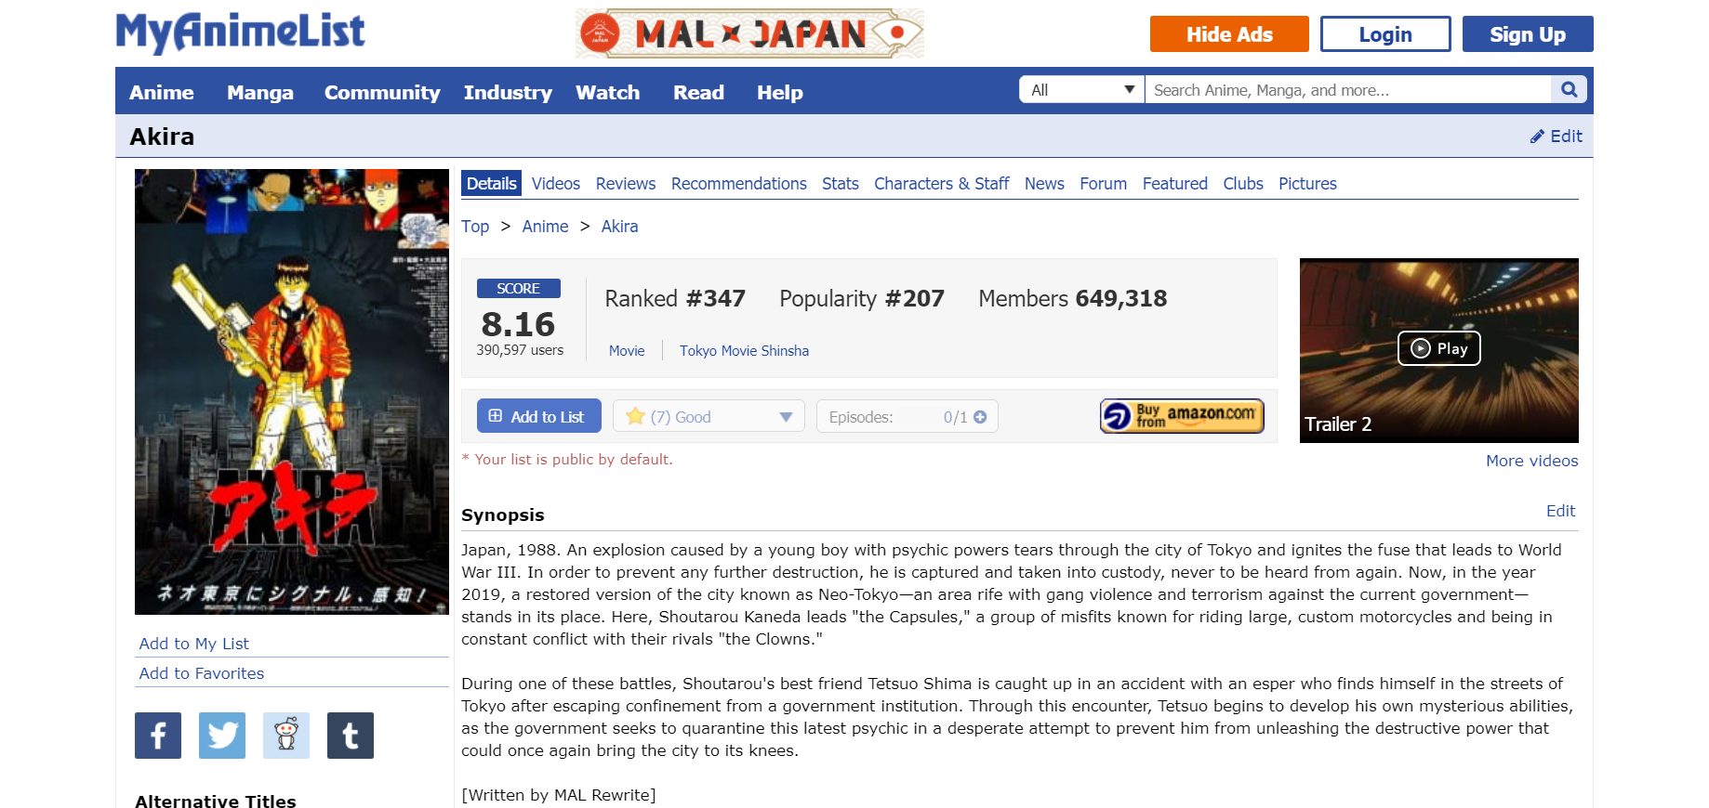Click the Hide Ads button
The height and width of the screenshot is (808, 1709).
tap(1228, 34)
